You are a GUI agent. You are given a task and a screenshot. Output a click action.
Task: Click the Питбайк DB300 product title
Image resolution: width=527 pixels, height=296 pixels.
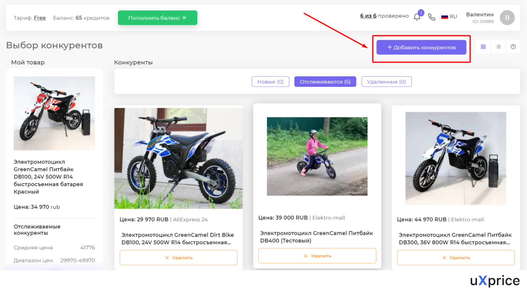click(455, 239)
